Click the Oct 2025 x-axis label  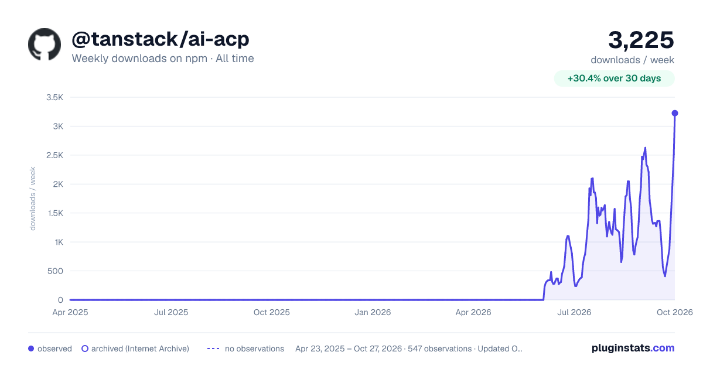tap(272, 313)
